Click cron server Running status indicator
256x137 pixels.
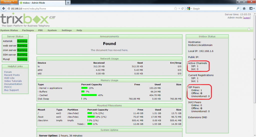coord(22,50)
